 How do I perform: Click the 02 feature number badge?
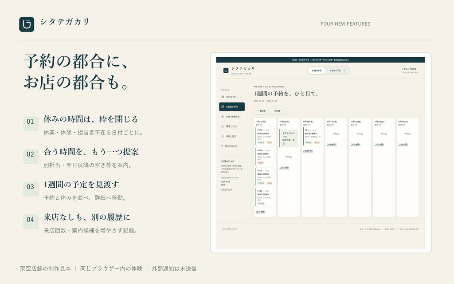coord(31,156)
